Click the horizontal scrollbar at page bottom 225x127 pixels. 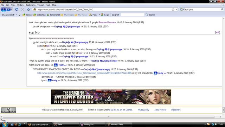(x=109, y=117)
